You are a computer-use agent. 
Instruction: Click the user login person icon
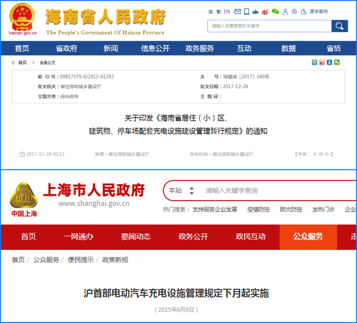coord(285,12)
